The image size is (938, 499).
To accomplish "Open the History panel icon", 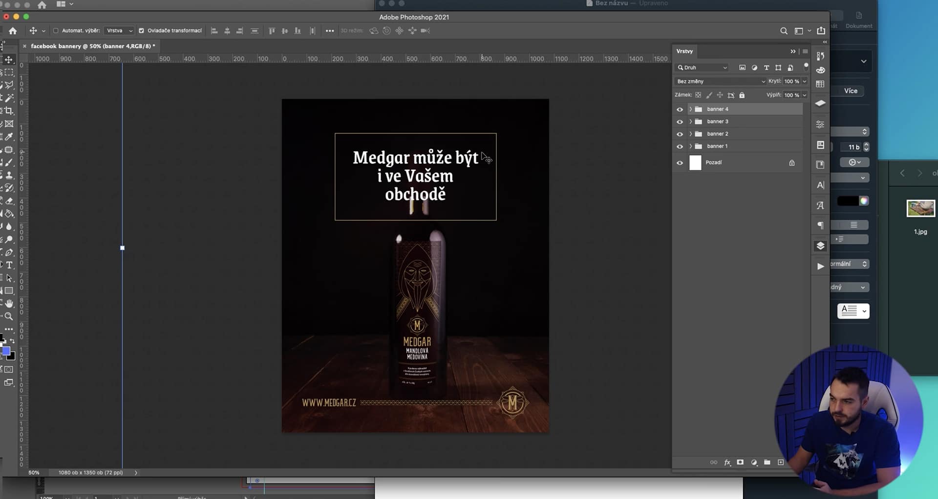I will point(820,56).
